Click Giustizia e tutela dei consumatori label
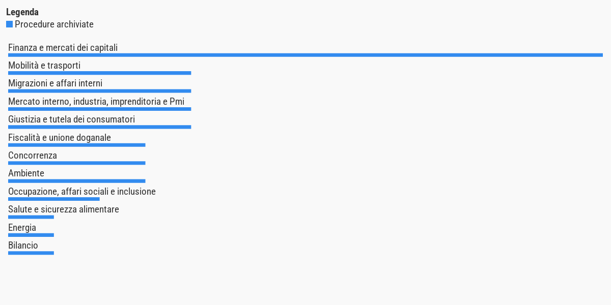The image size is (611, 305). pyautogui.click(x=71, y=119)
